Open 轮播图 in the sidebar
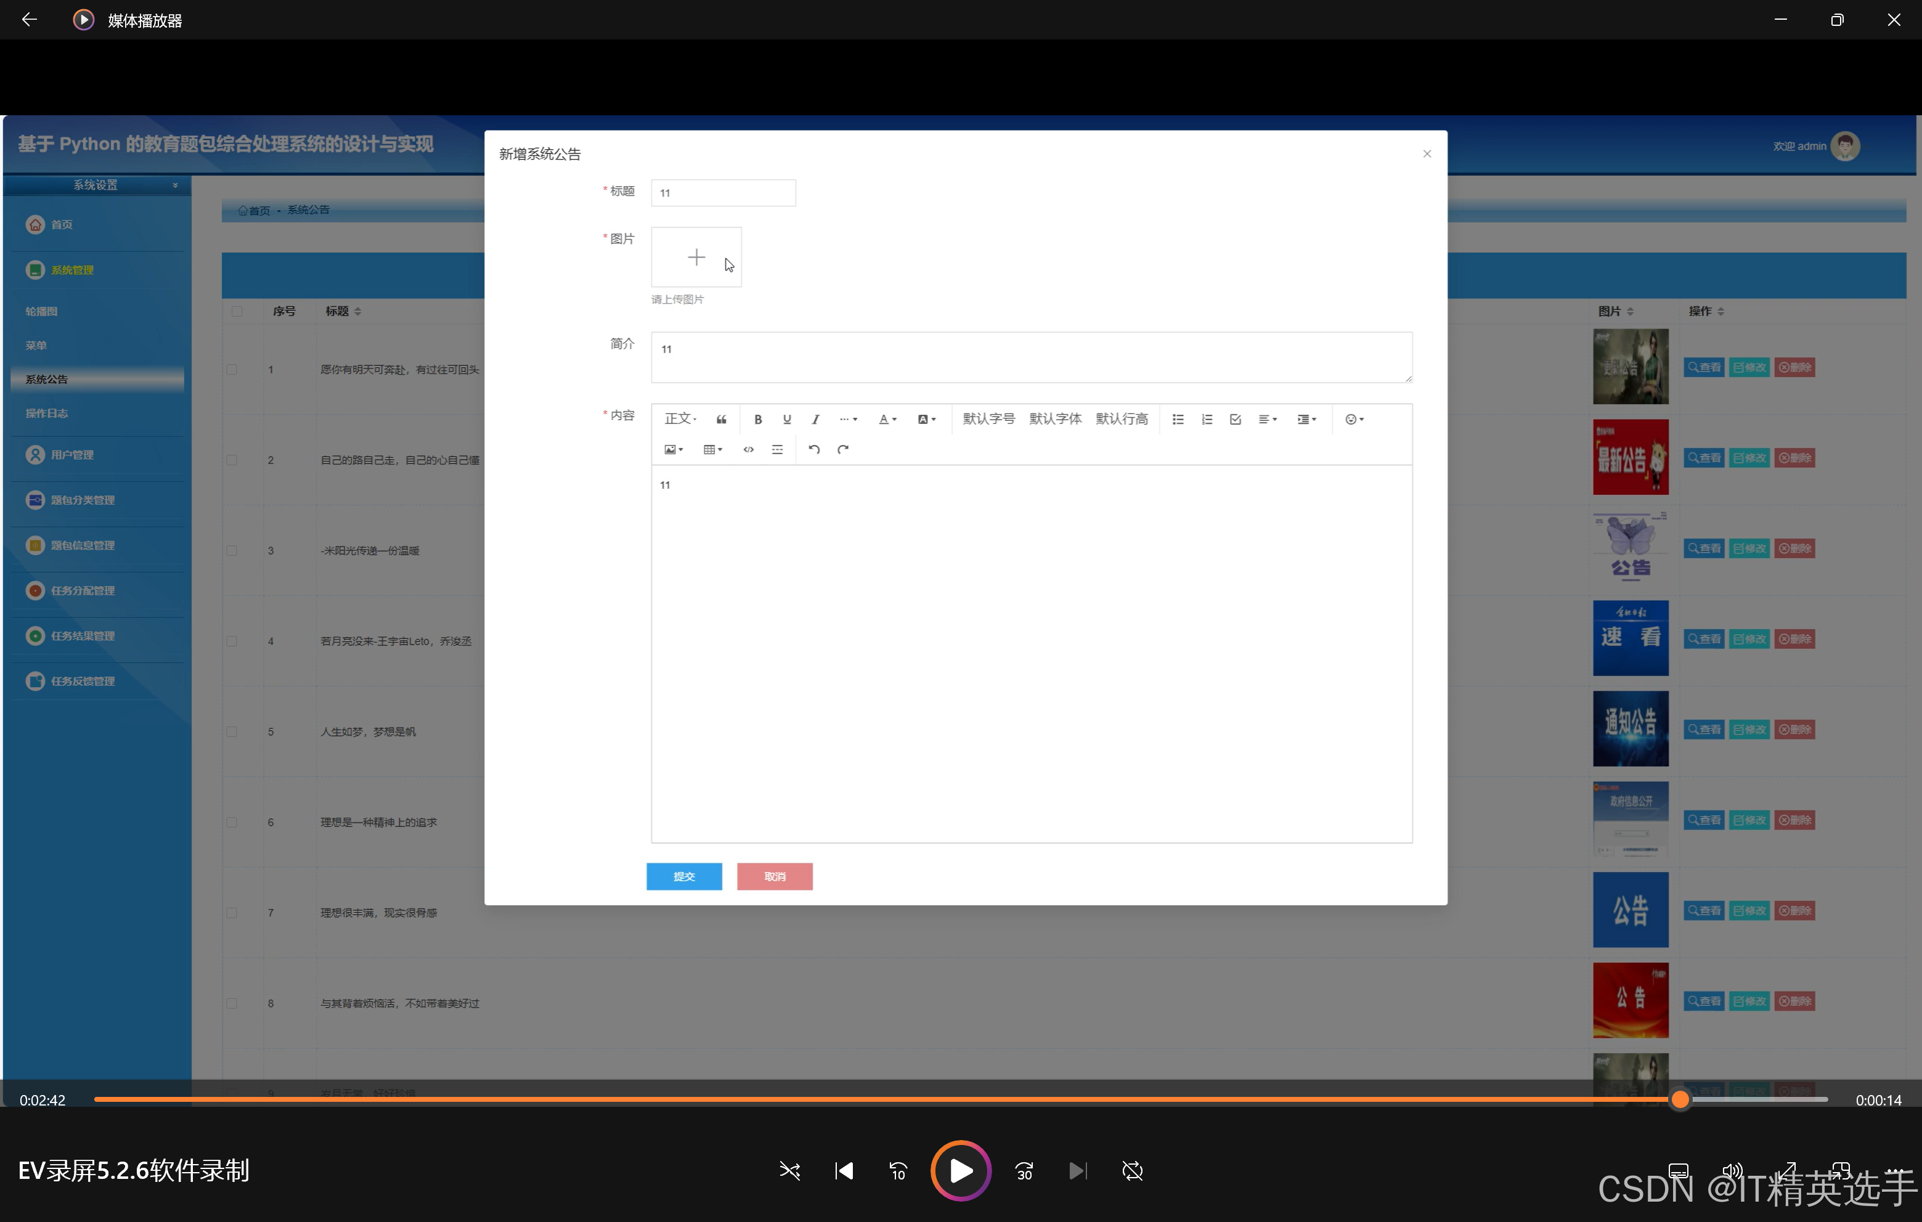 pos(41,311)
